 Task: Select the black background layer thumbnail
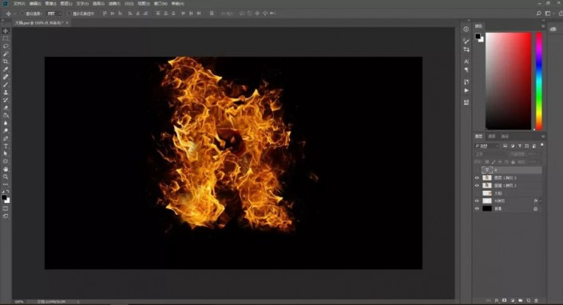click(x=487, y=208)
